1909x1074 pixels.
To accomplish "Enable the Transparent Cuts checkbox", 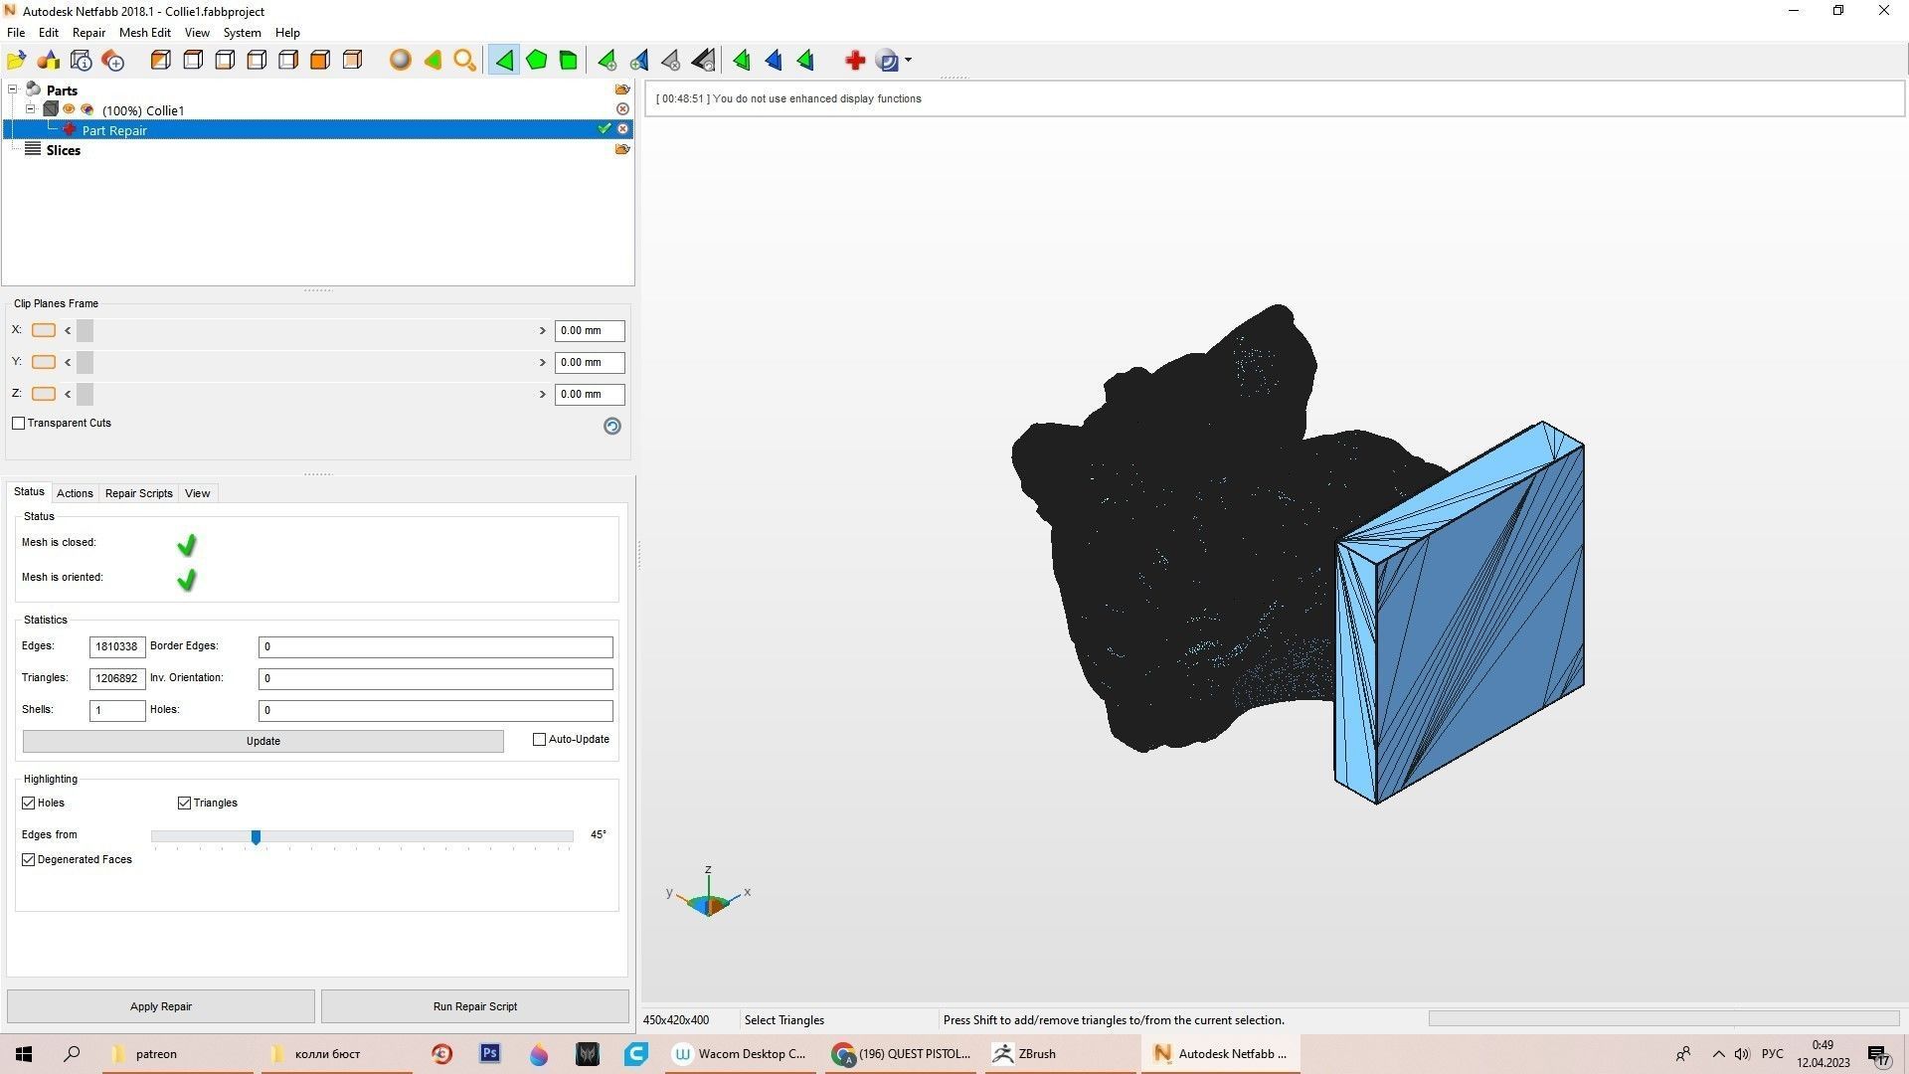I will pyautogui.click(x=19, y=424).
